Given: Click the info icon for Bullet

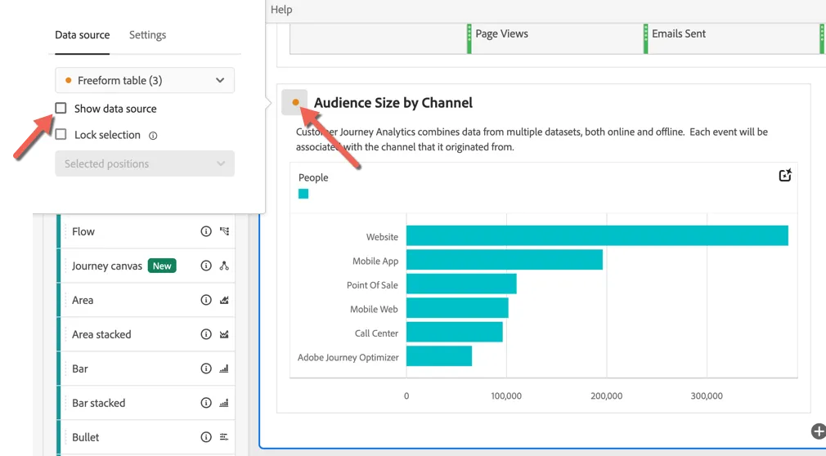Looking at the screenshot, I should pos(206,436).
